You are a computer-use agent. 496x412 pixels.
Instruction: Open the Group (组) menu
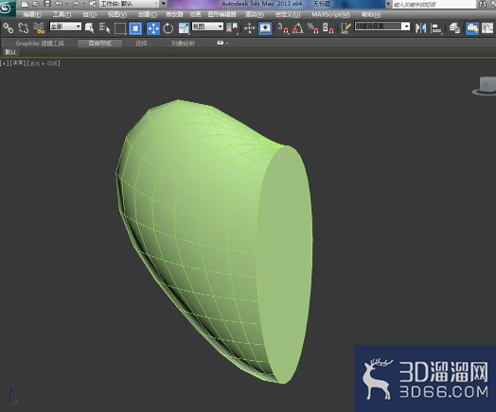coord(90,14)
